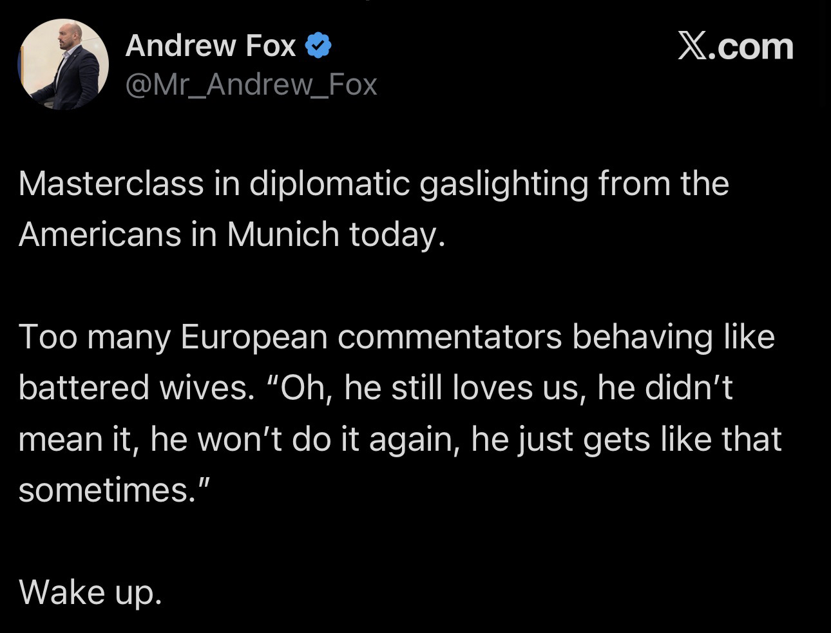The image size is (831, 633).
Task: Click the word "European" in the tweet
Action: coord(254,337)
